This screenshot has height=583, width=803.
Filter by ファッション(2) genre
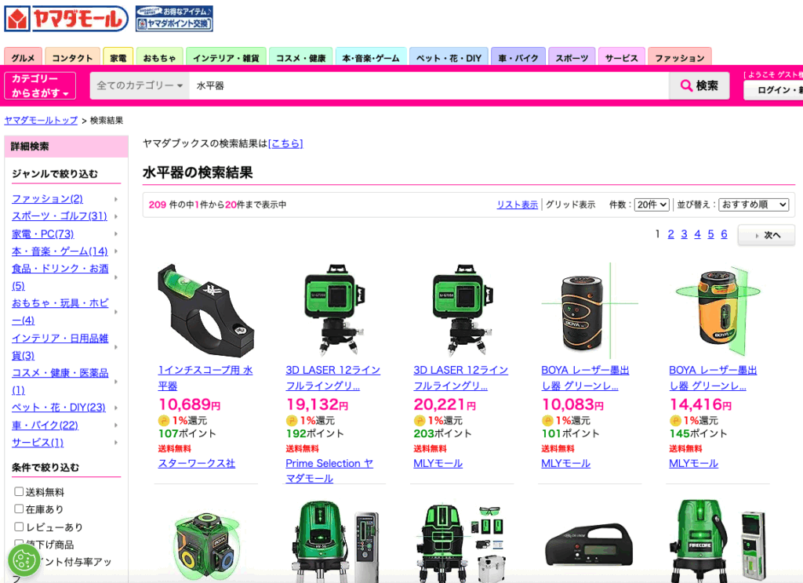(x=47, y=198)
